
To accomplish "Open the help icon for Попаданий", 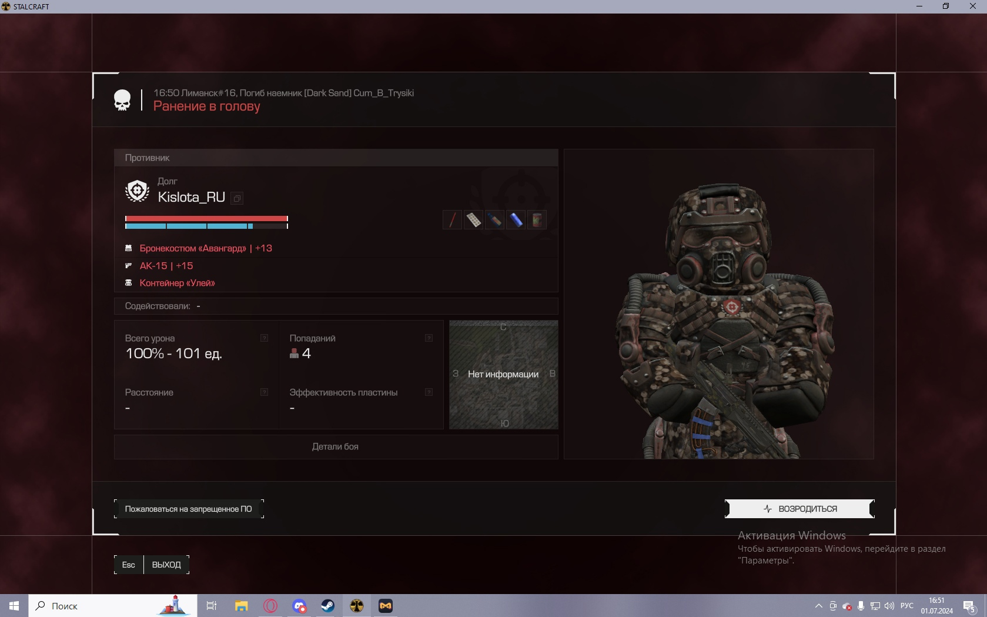I will click(429, 338).
